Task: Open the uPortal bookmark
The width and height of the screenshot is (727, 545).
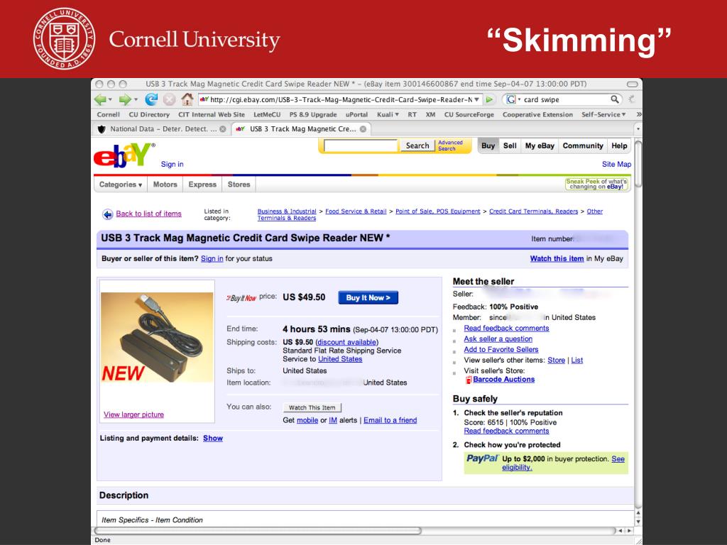Action: [x=356, y=114]
